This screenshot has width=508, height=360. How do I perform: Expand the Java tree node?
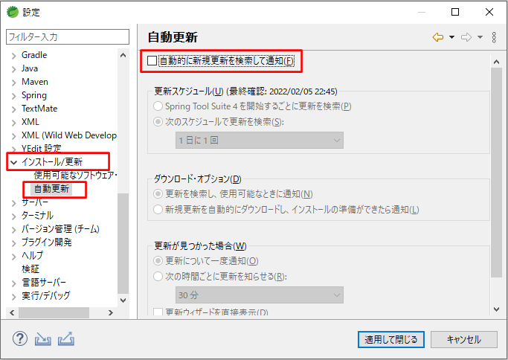(13, 69)
